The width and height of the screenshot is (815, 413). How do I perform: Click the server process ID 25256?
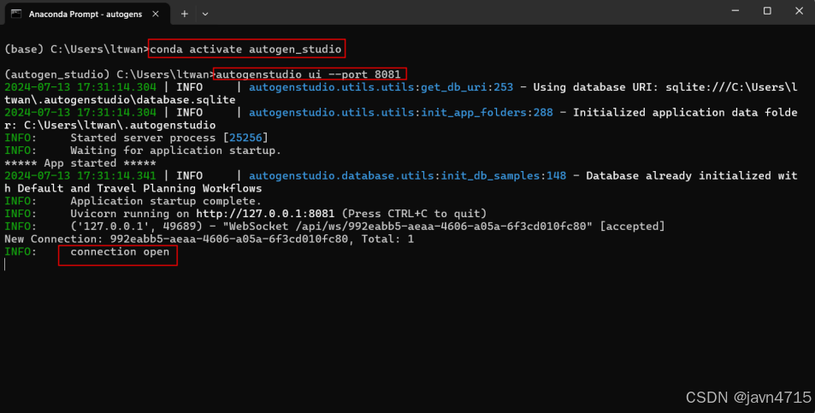(245, 138)
